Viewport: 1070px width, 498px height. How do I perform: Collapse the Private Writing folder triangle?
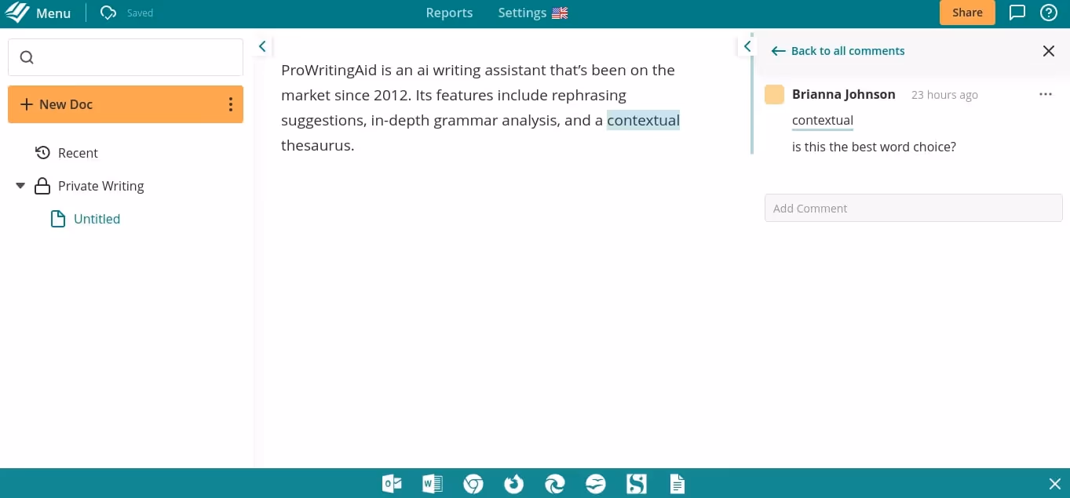(x=20, y=186)
